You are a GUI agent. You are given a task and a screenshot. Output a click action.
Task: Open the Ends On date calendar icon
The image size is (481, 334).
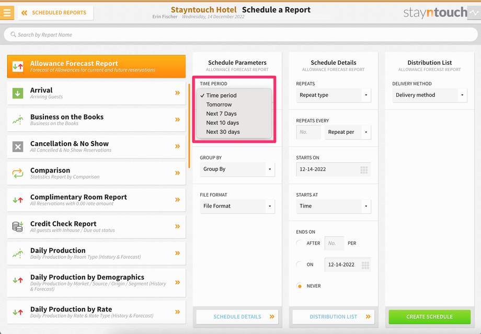click(365, 265)
